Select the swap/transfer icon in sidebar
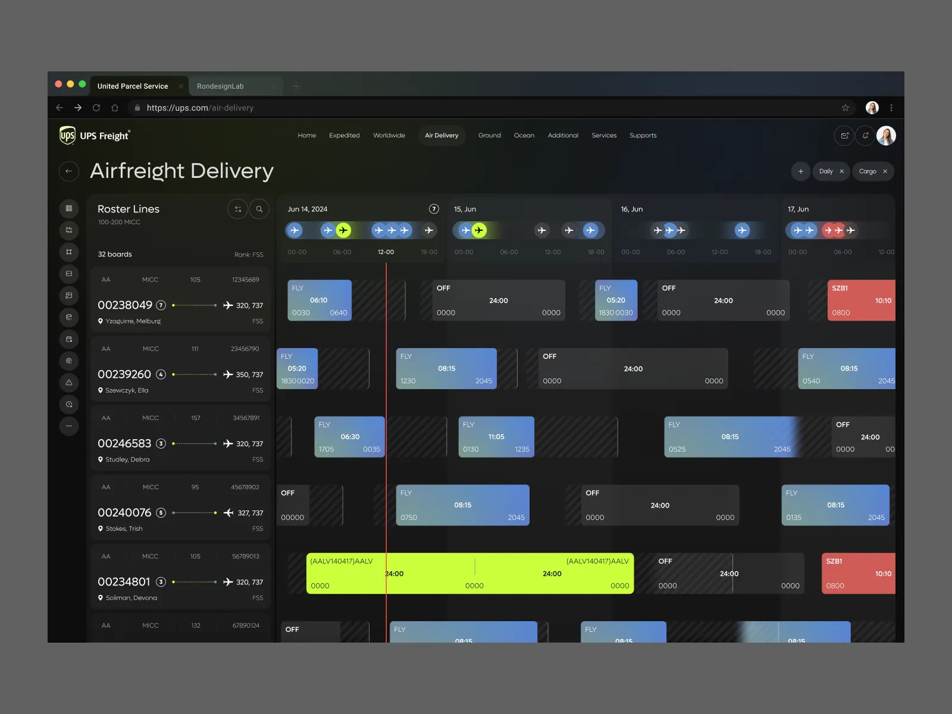 (x=69, y=230)
